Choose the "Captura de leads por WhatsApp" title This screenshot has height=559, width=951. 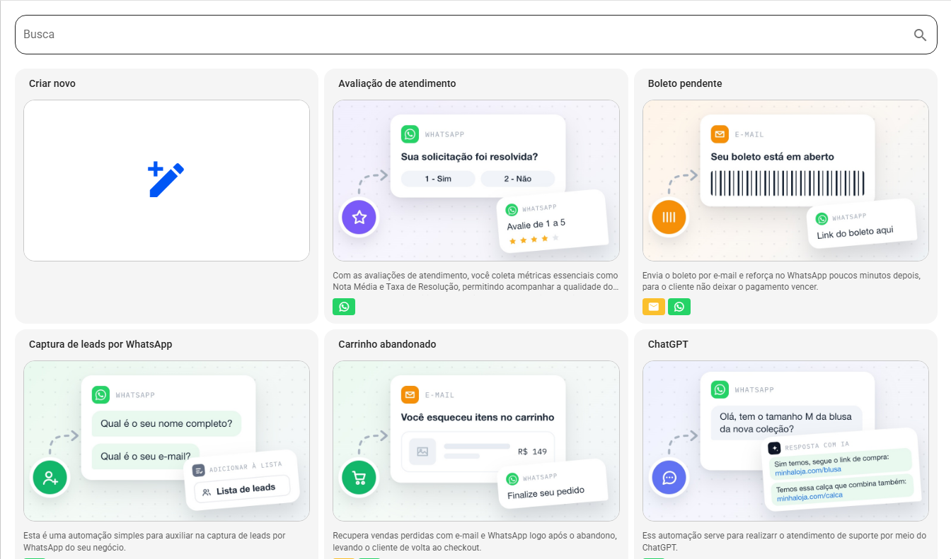pyautogui.click(x=100, y=344)
